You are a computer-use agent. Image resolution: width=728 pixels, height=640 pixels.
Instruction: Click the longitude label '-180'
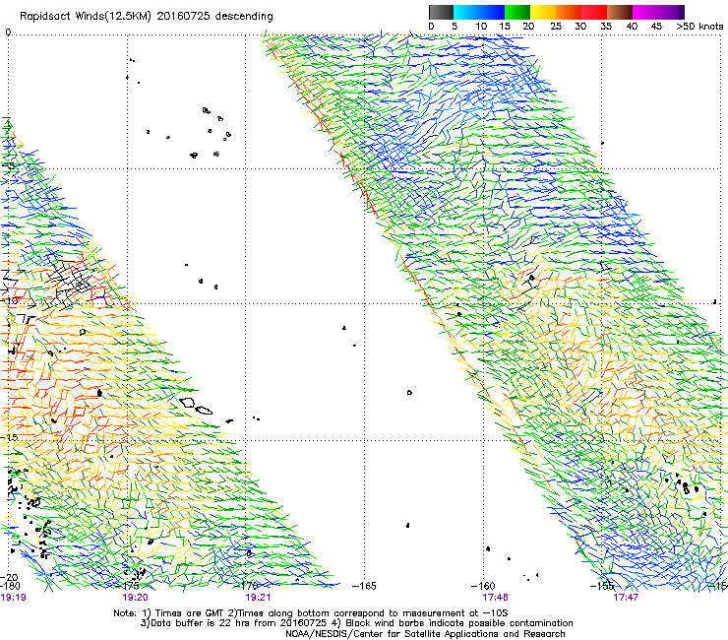[x=10, y=586]
